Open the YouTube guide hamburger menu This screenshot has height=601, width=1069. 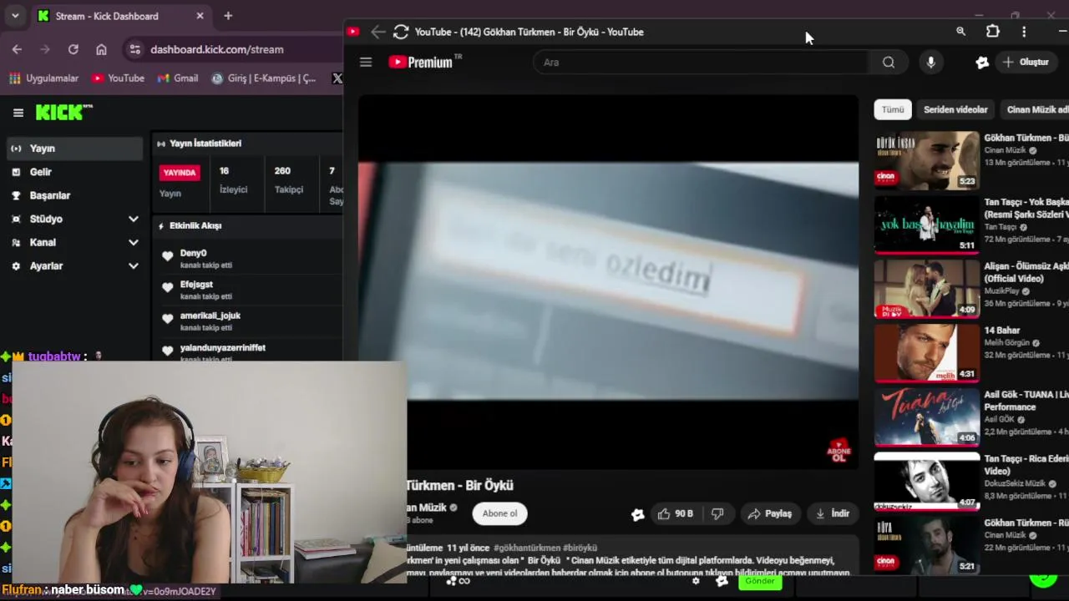pos(366,63)
